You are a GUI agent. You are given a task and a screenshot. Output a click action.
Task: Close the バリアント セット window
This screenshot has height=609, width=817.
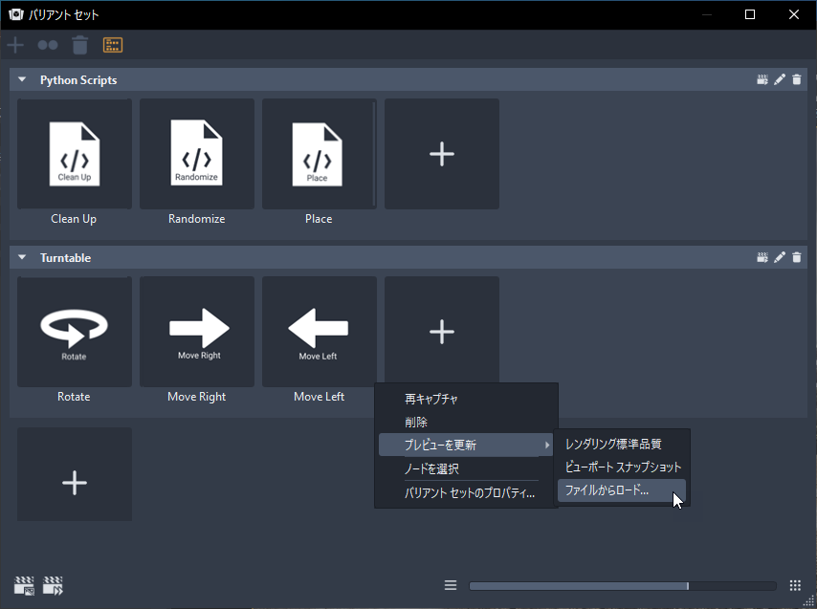(793, 14)
